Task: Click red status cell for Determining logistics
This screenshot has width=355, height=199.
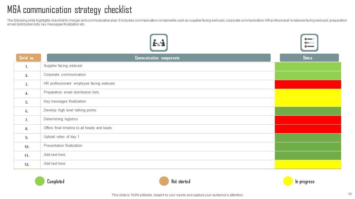Action: (x=308, y=120)
